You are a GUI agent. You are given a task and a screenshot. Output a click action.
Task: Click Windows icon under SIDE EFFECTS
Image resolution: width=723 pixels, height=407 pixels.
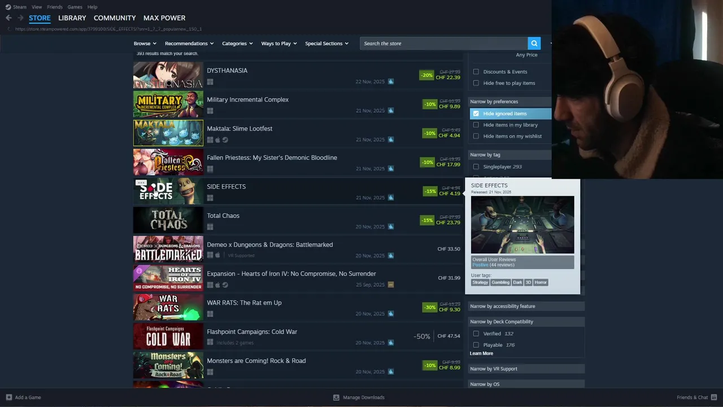210,198
